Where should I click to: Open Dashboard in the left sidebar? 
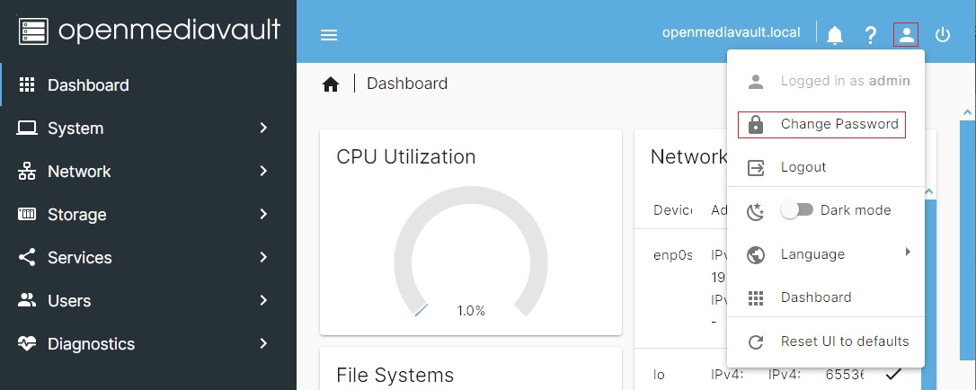pyautogui.click(x=88, y=85)
